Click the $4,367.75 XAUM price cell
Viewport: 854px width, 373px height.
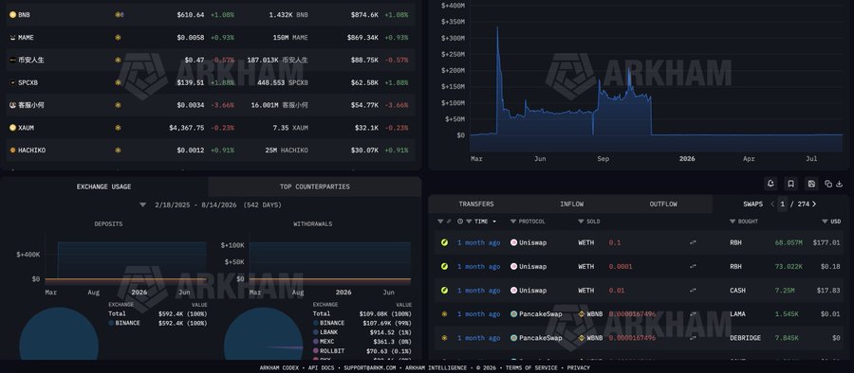[x=187, y=127]
